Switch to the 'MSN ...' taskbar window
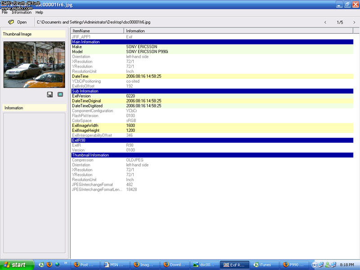 coord(115,265)
